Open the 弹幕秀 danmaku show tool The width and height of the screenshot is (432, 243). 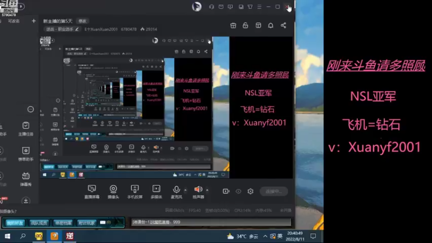click(25, 179)
